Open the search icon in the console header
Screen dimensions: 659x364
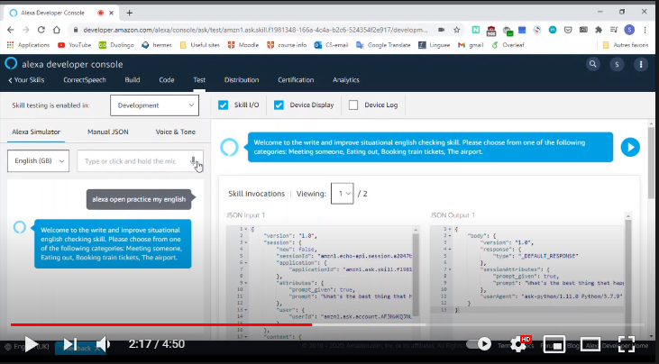pos(592,64)
